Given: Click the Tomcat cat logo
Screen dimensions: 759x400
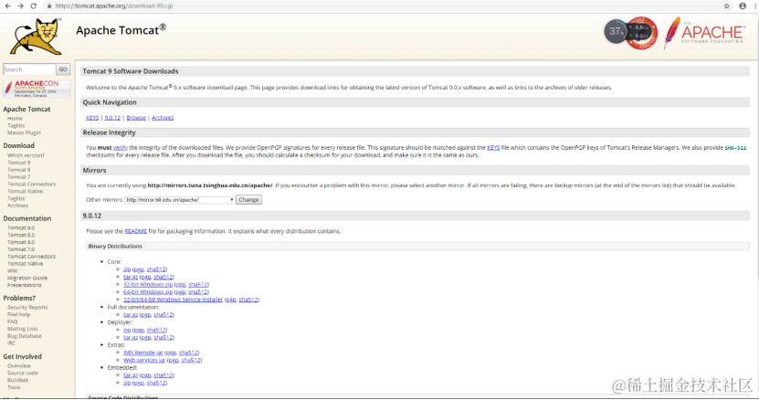Looking at the screenshot, I should pyautogui.click(x=37, y=37).
